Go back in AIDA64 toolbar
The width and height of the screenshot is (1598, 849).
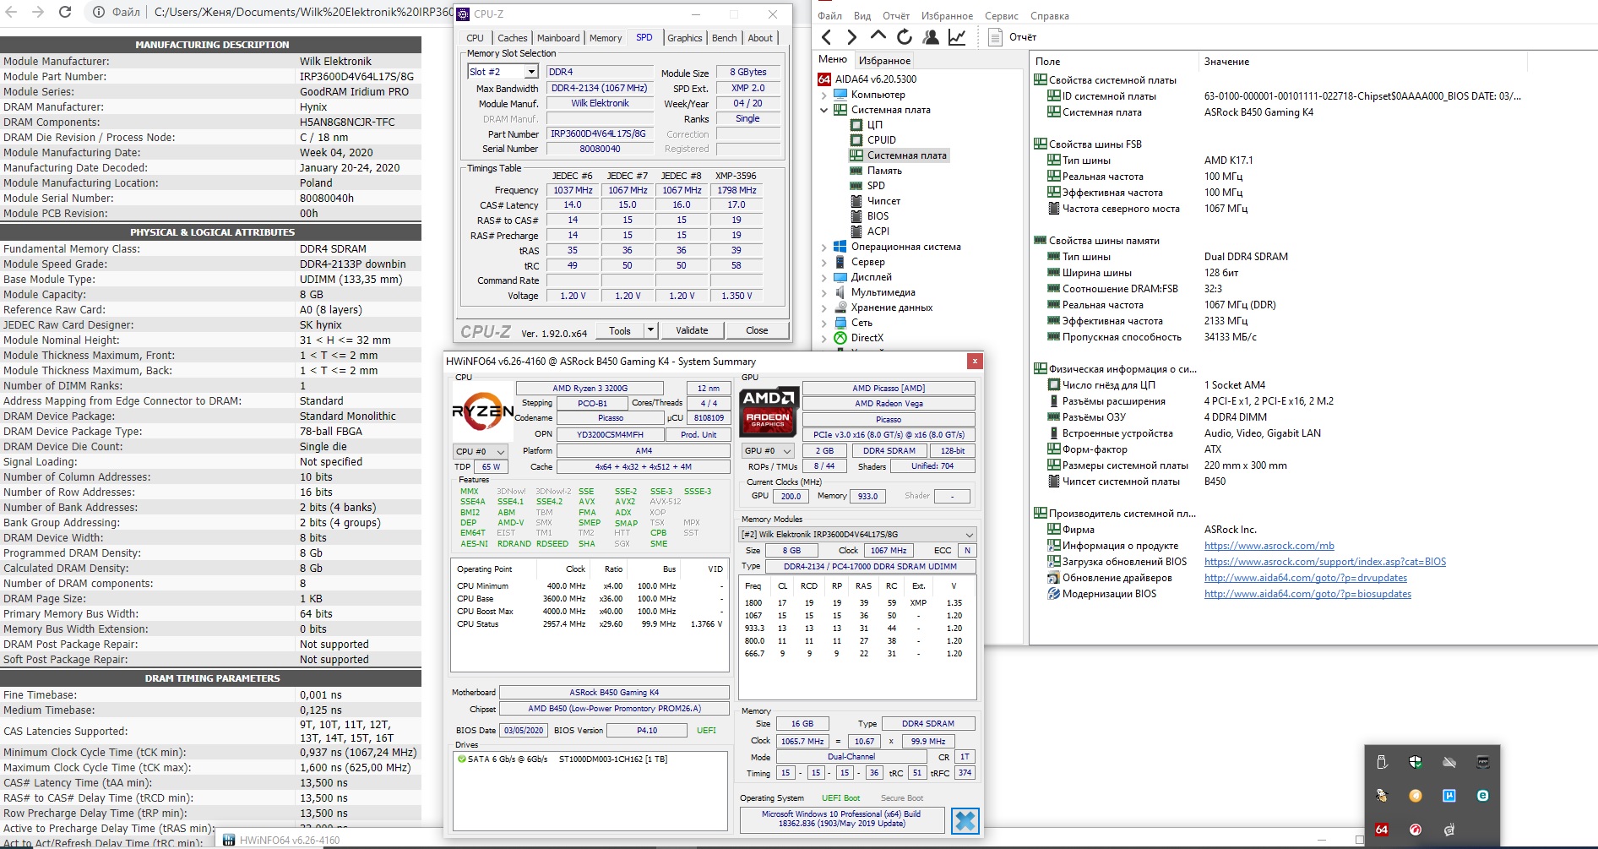pyautogui.click(x=827, y=37)
